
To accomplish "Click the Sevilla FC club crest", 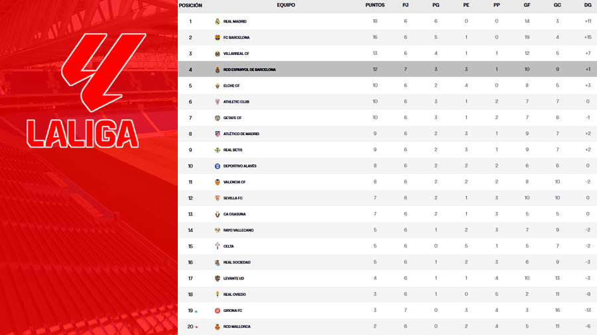I will (x=218, y=198).
